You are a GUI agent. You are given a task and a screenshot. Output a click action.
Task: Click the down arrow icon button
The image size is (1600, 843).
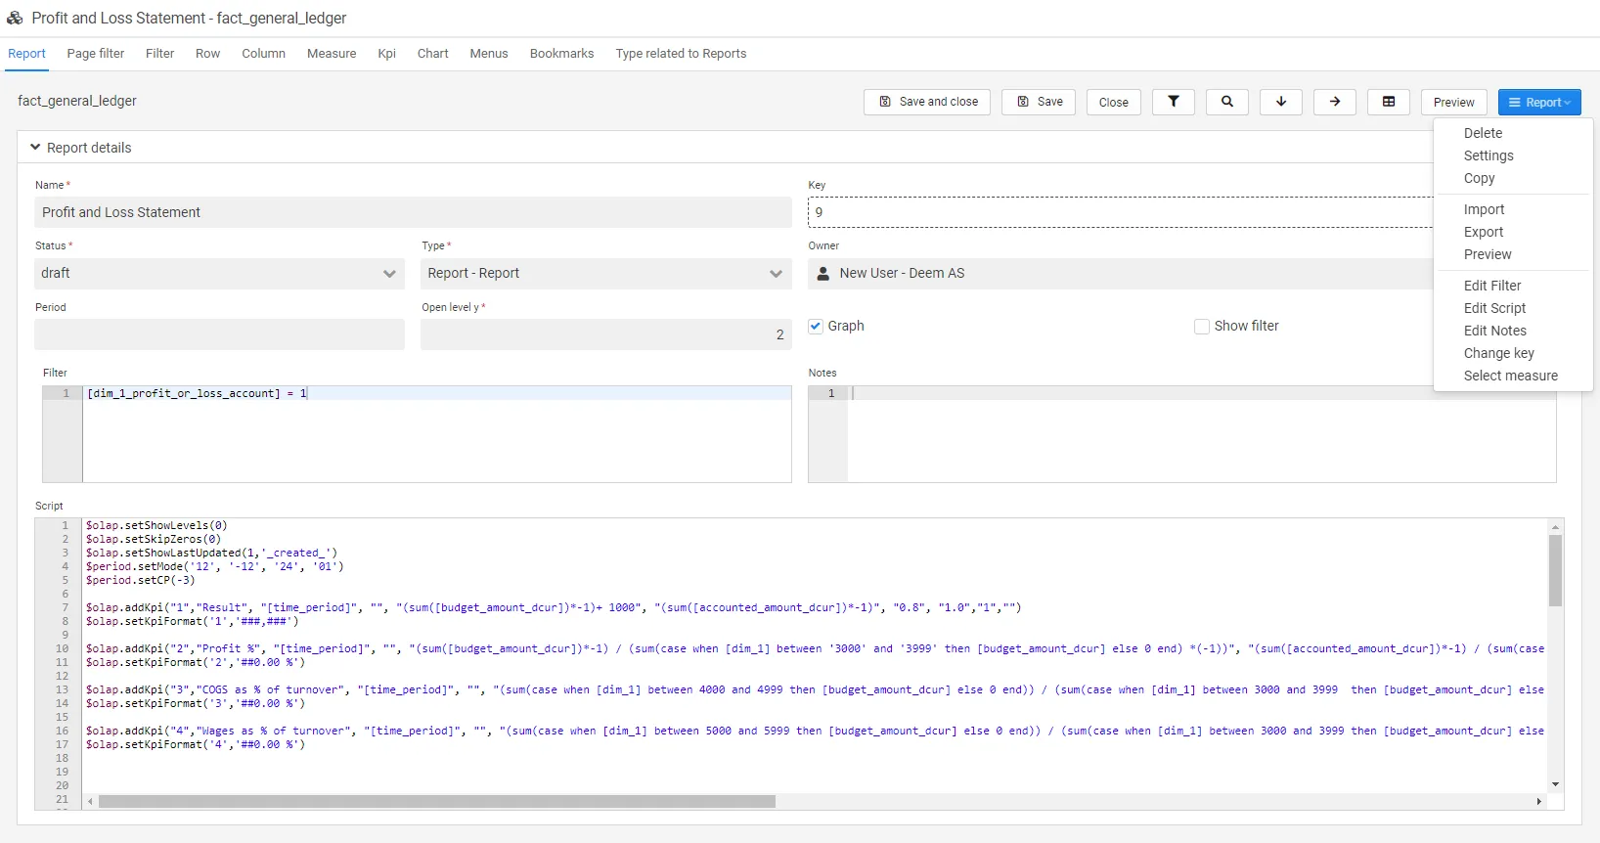pyautogui.click(x=1280, y=102)
